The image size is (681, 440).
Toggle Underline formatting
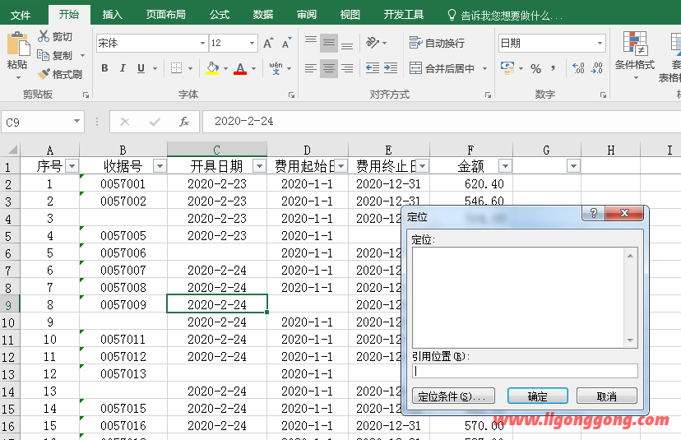click(x=141, y=69)
